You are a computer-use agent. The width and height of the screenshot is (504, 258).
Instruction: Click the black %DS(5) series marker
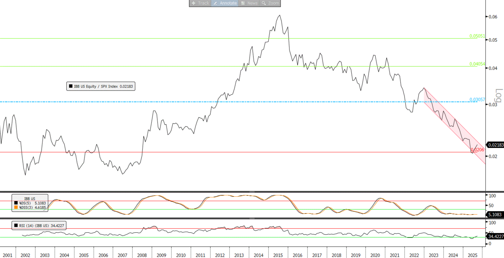click(x=16, y=203)
